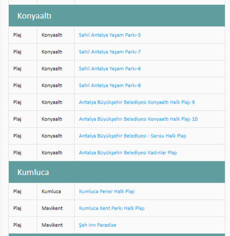Click Konyaaltı cell in Sarısu Halk Plajı row
230x236 pixels.
pyautogui.click(x=52, y=136)
